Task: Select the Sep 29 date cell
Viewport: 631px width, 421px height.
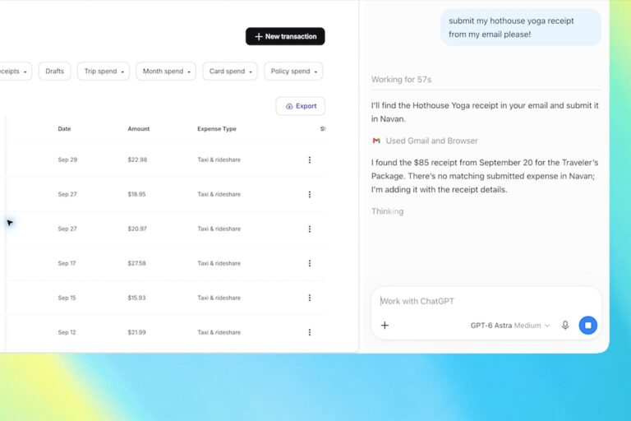Action: 67,160
